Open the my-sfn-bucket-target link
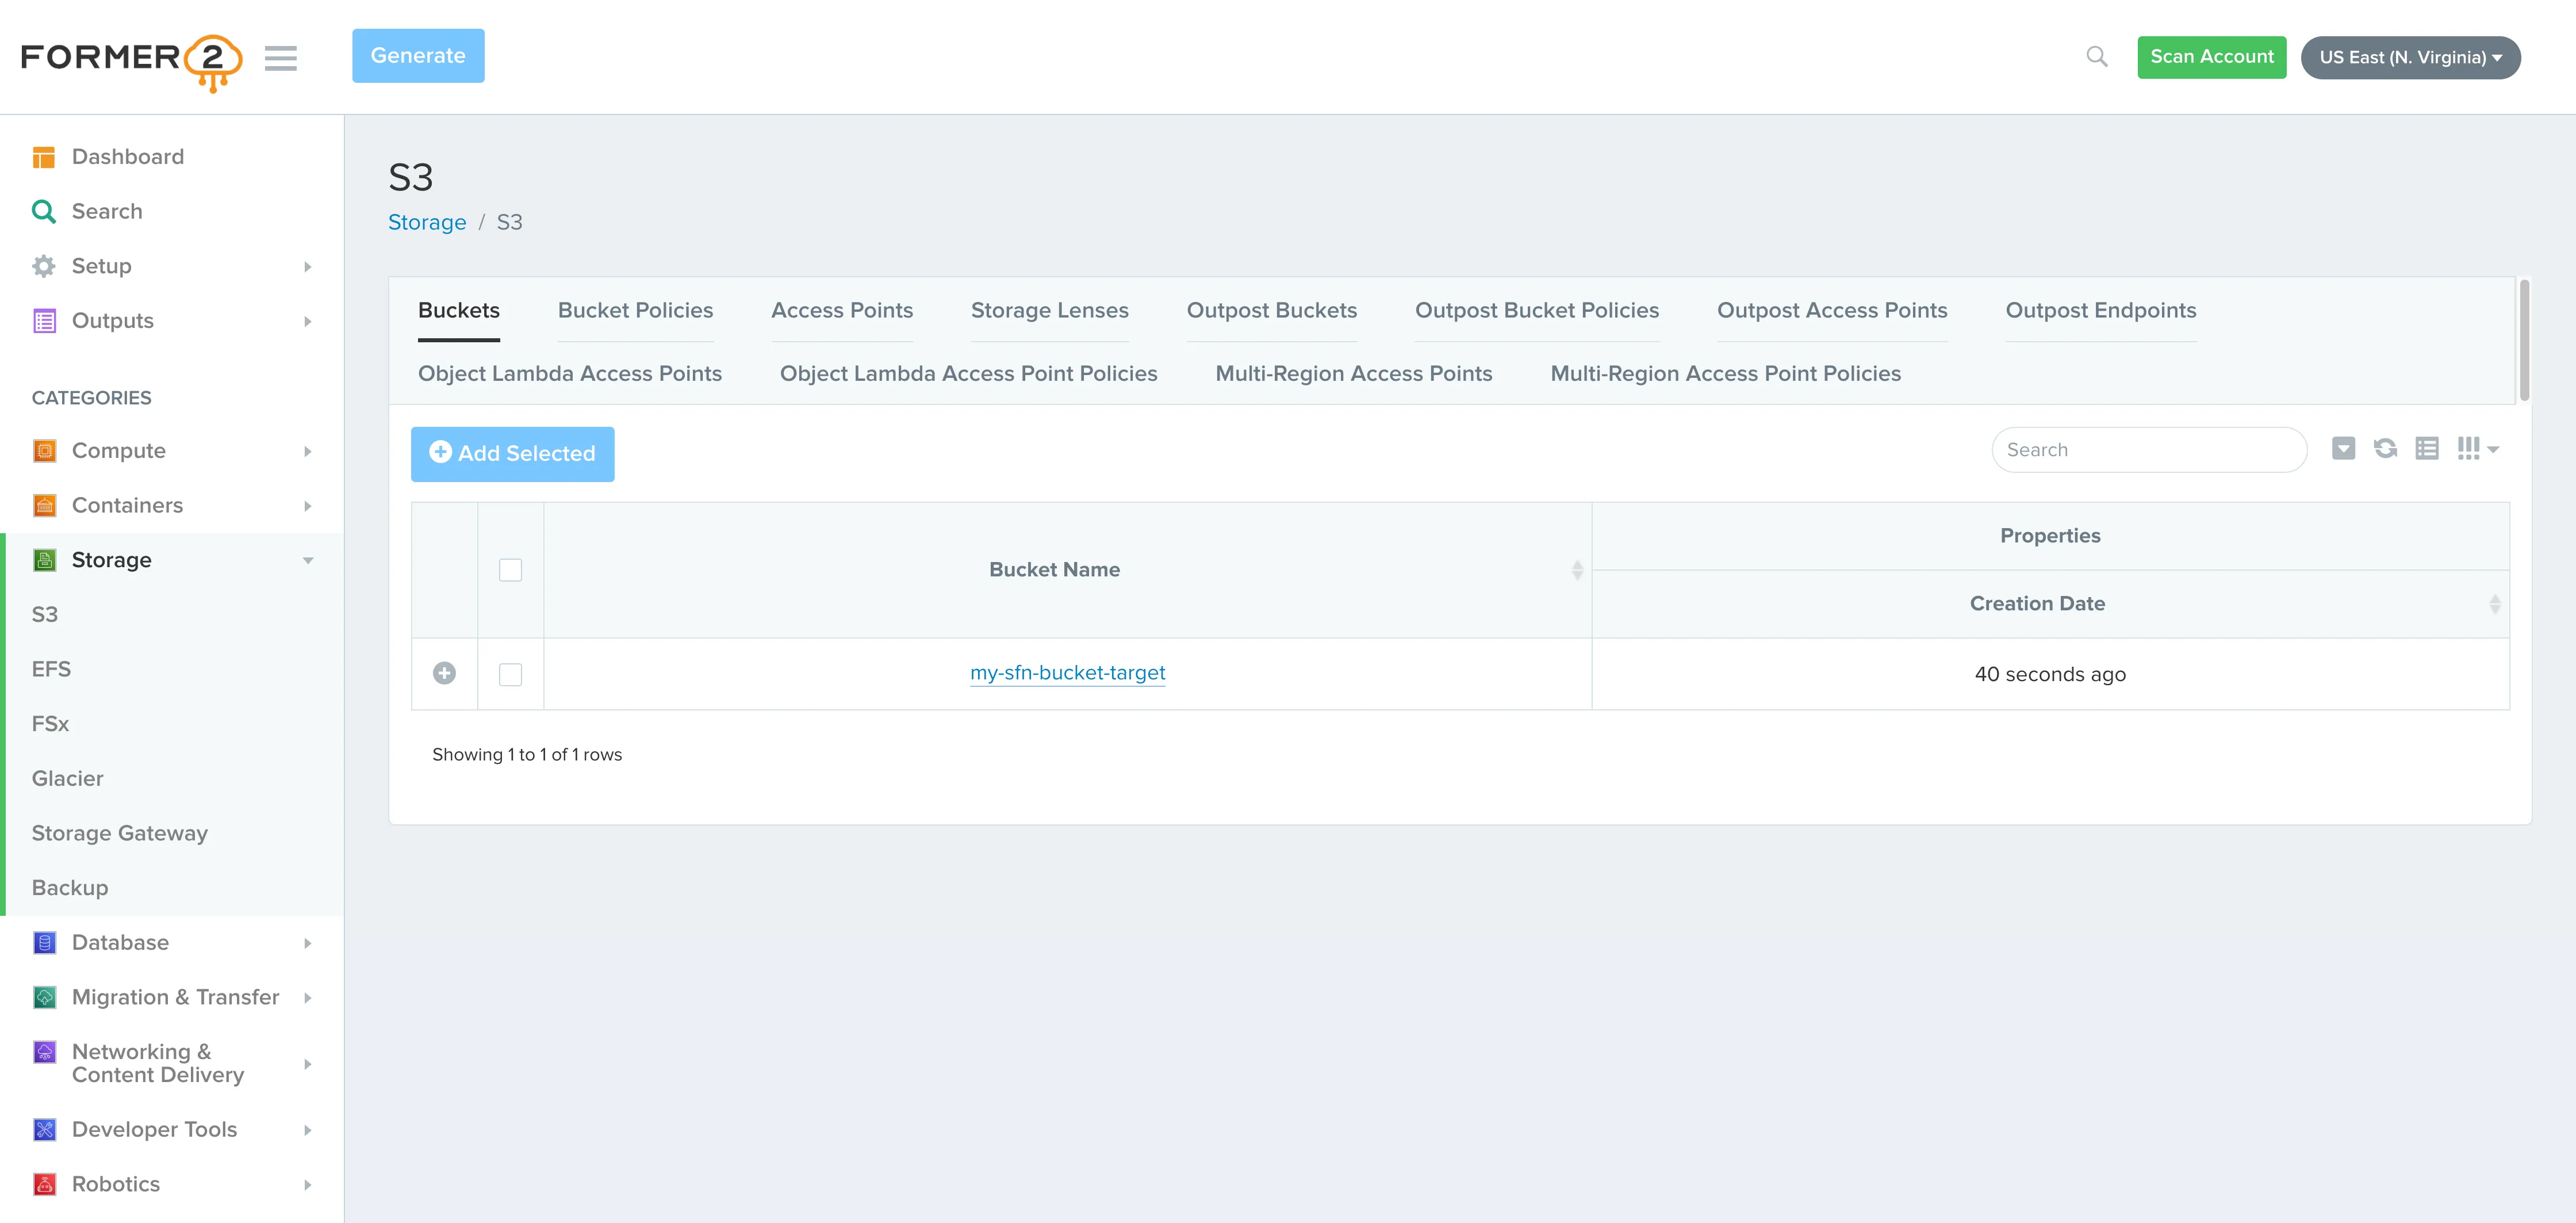Screen dimensions: 2576x1223 pyautogui.click(x=1067, y=672)
